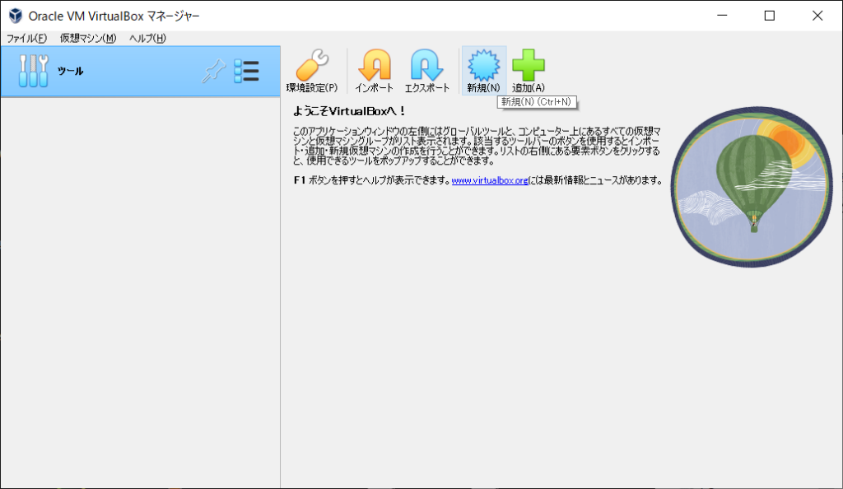Open the ファイル(F) menu

pos(26,38)
